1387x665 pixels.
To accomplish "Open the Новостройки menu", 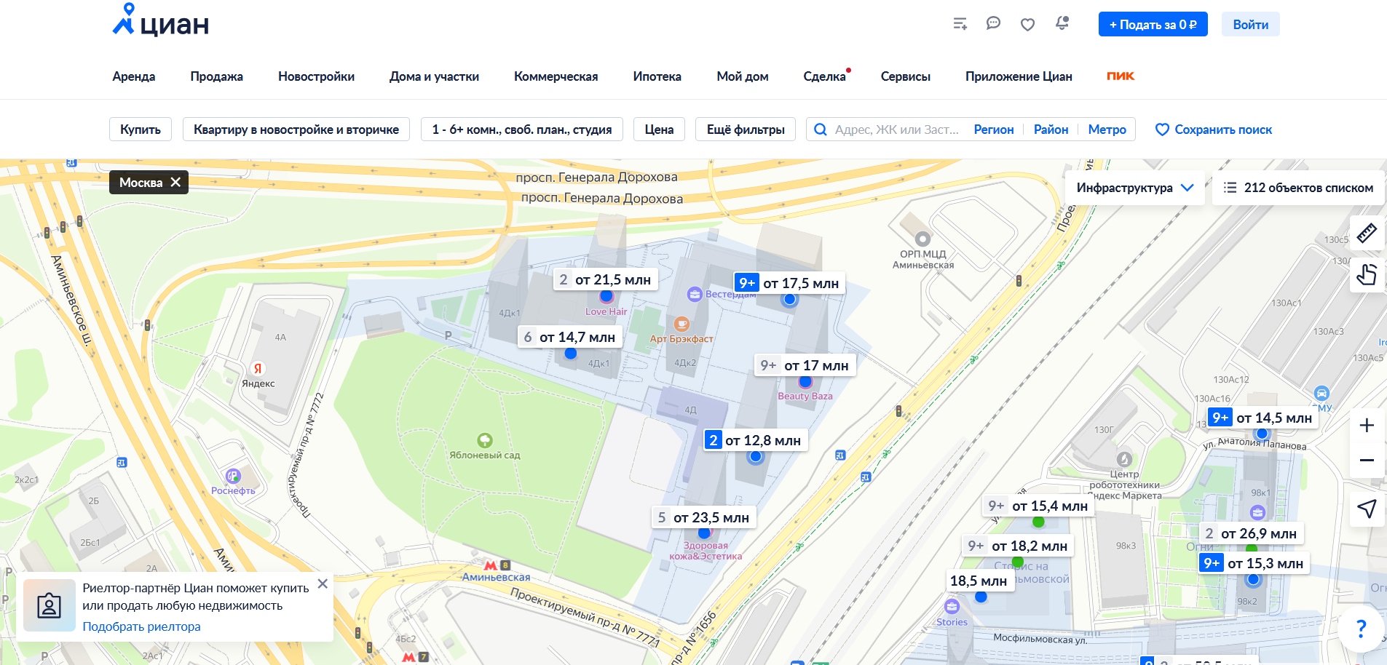I will pos(316,76).
